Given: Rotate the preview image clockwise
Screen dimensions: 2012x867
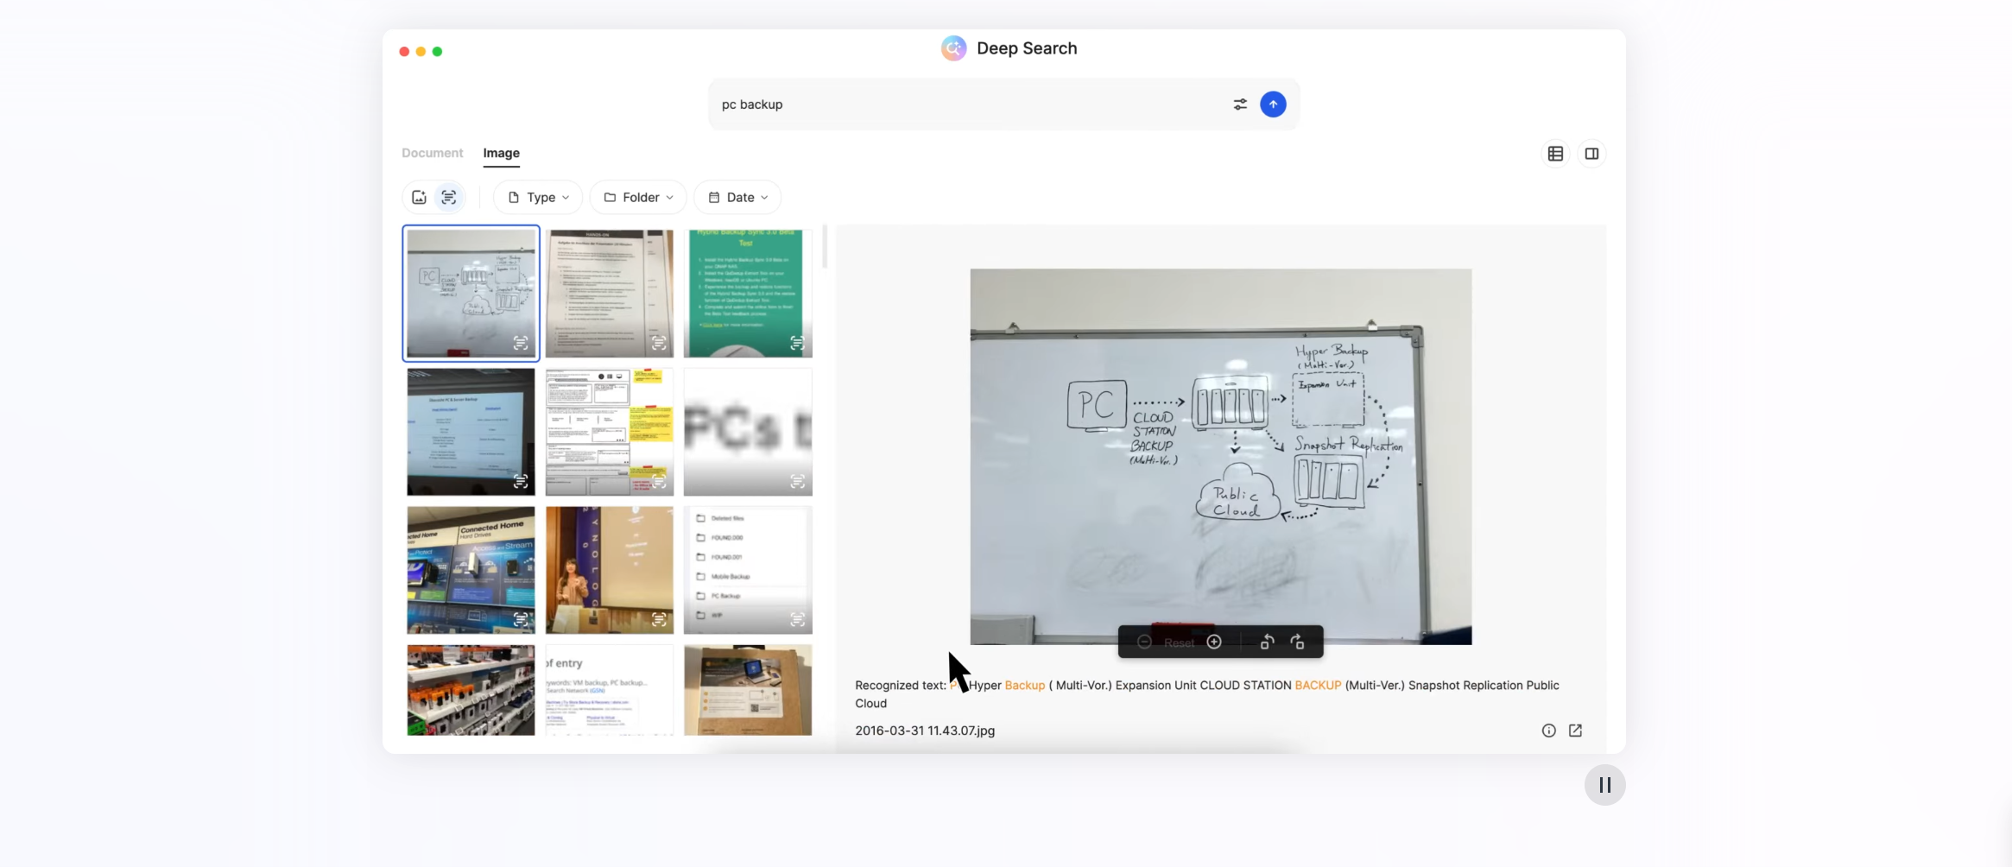Looking at the screenshot, I should click(x=1297, y=642).
